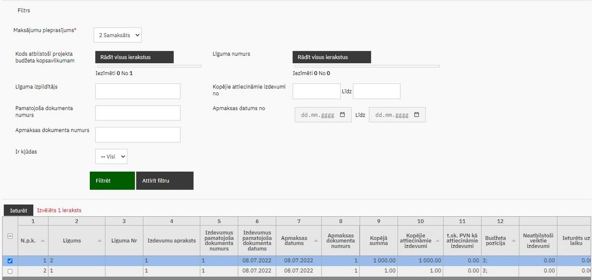Sort by Kopējie attiecināmie izdevumi arrow
The height and width of the screenshot is (280, 592).
coord(437,240)
